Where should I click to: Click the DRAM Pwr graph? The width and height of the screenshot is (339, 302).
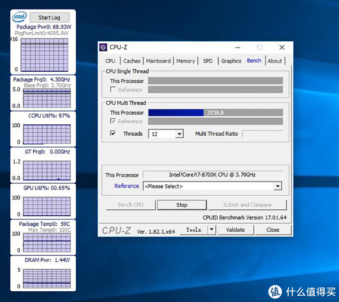(47, 279)
